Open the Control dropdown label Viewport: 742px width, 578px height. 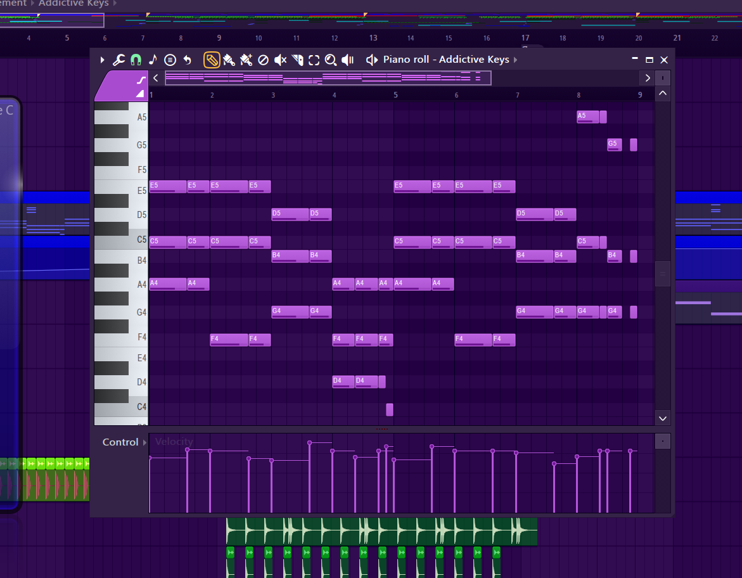120,442
